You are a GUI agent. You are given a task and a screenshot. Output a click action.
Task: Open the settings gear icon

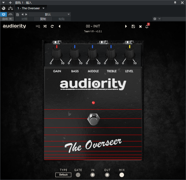(x=155, y=19)
